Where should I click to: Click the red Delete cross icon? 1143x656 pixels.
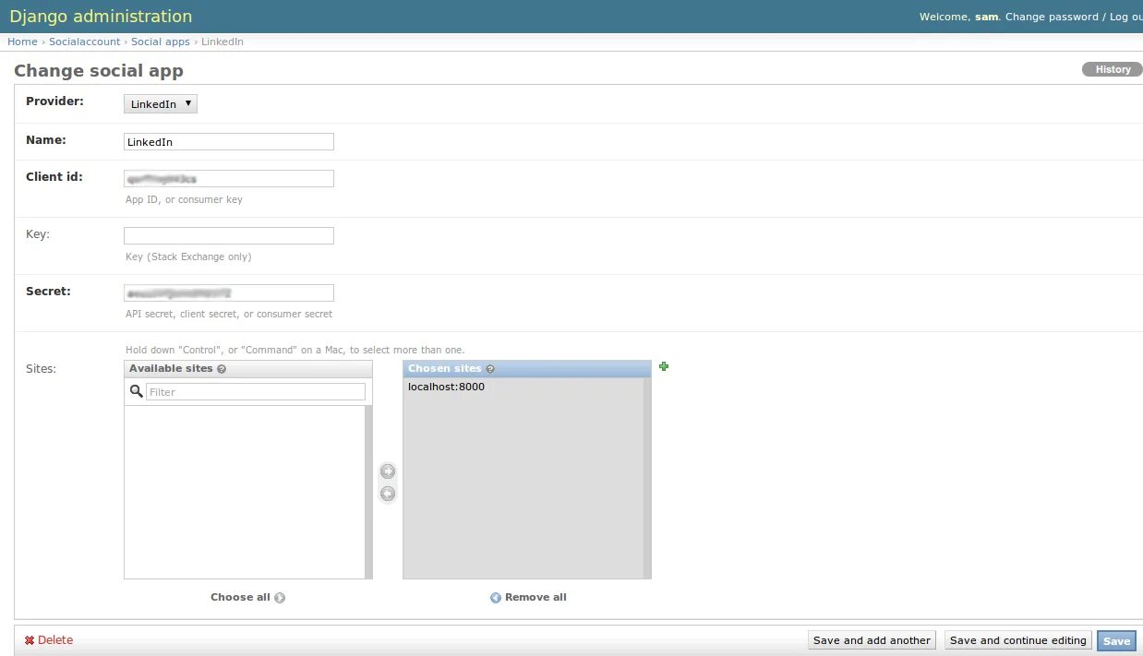(x=30, y=640)
